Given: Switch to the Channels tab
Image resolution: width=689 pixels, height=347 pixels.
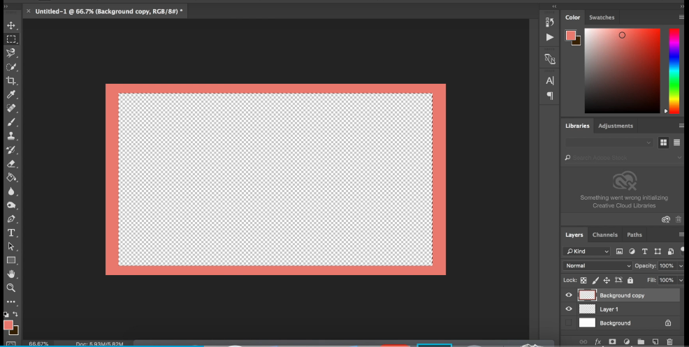Looking at the screenshot, I should [604, 235].
